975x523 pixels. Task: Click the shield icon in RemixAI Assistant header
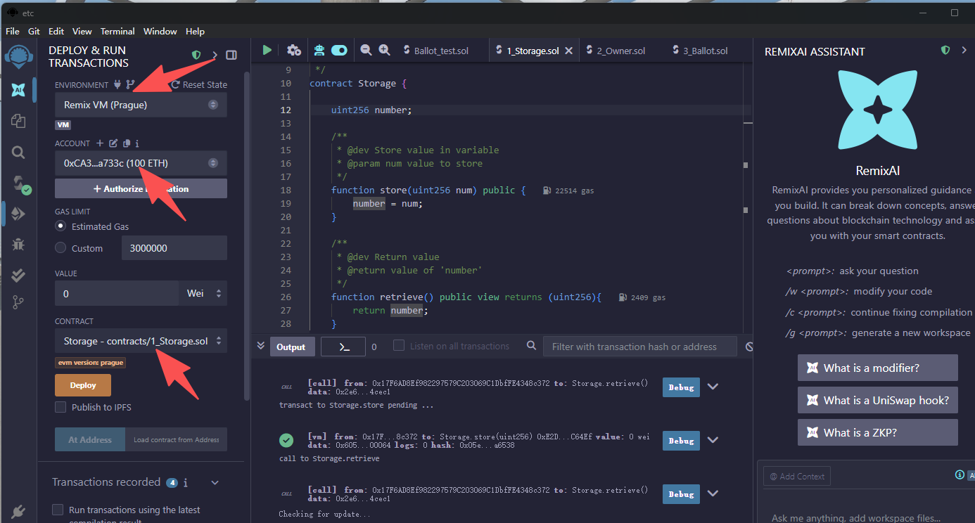coord(945,51)
